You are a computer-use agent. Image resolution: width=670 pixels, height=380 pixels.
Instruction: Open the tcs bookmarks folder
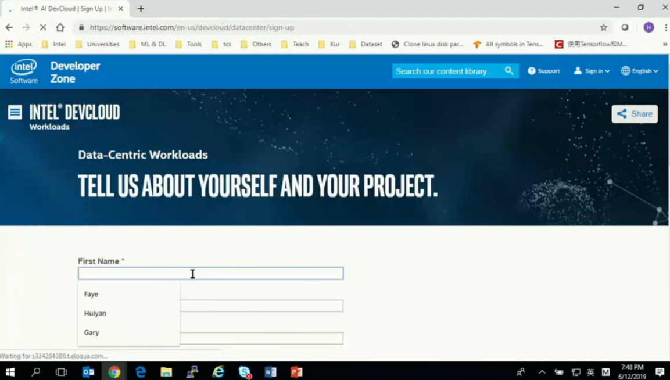[221, 44]
